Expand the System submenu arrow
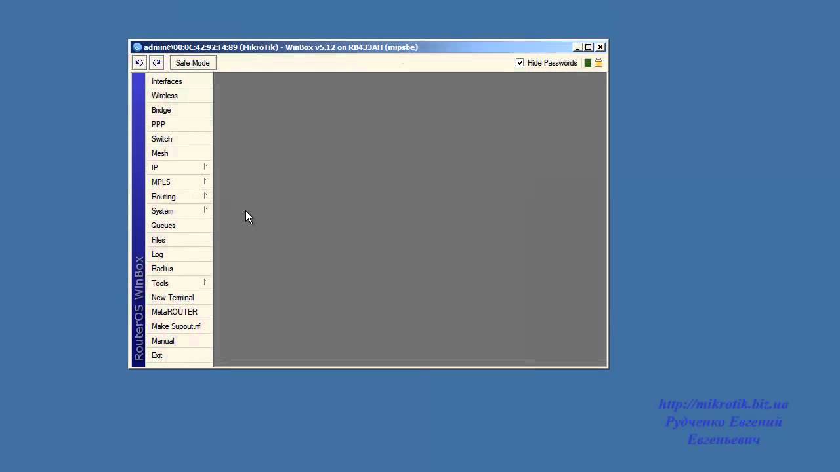The height and width of the screenshot is (472, 840). click(x=205, y=210)
